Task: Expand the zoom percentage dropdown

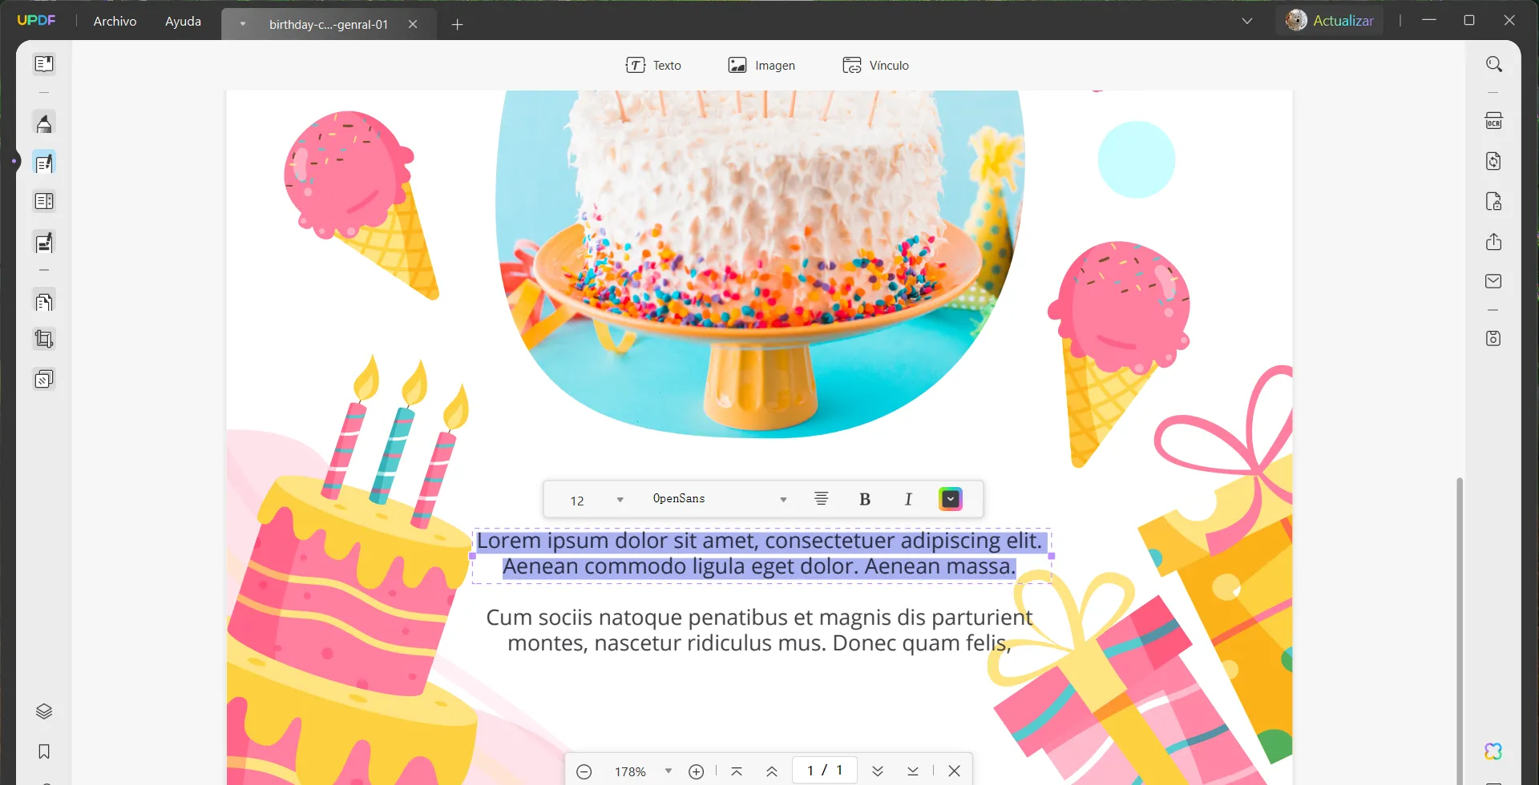Action: (x=669, y=771)
